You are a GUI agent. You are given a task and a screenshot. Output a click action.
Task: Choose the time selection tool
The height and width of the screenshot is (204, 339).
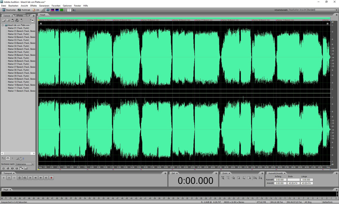point(69,10)
